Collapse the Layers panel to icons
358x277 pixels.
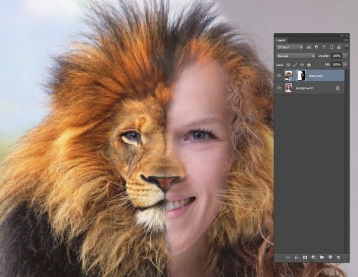pyautogui.click(x=342, y=35)
